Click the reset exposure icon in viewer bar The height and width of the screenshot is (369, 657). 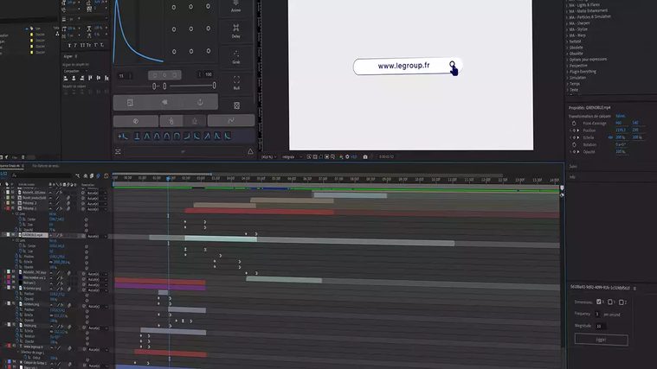[x=347, y=157]
